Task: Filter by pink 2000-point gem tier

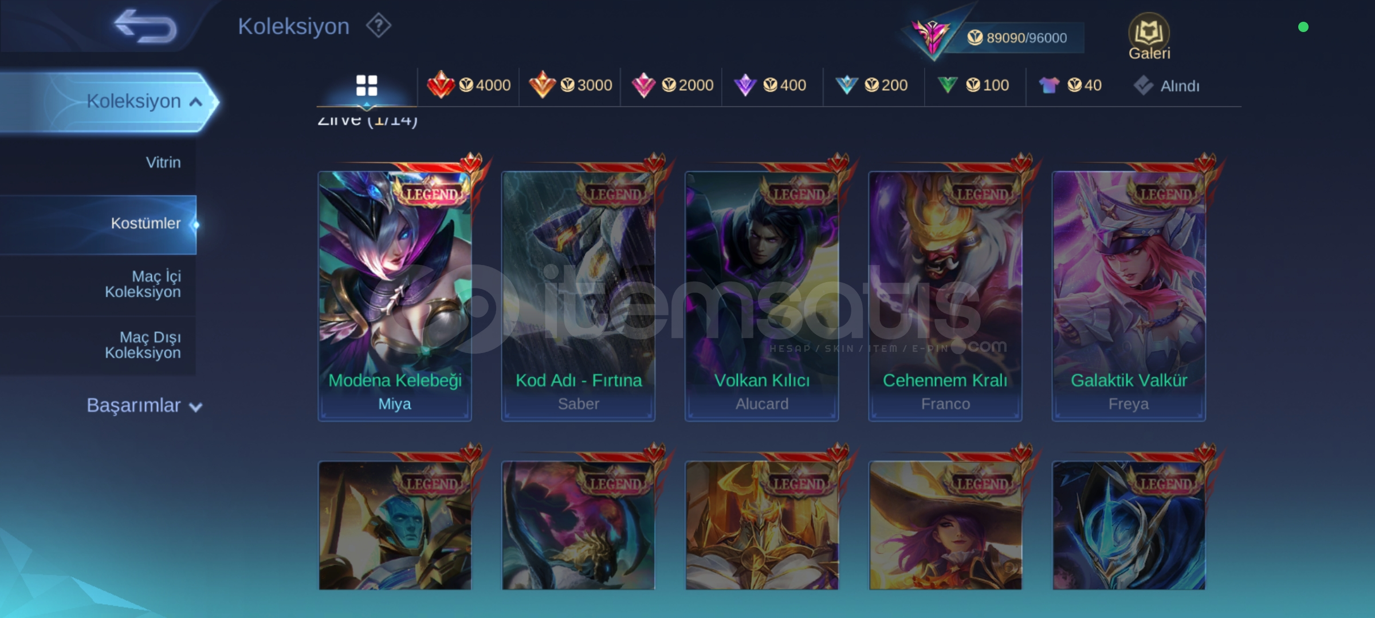Action: click(672, 85)
